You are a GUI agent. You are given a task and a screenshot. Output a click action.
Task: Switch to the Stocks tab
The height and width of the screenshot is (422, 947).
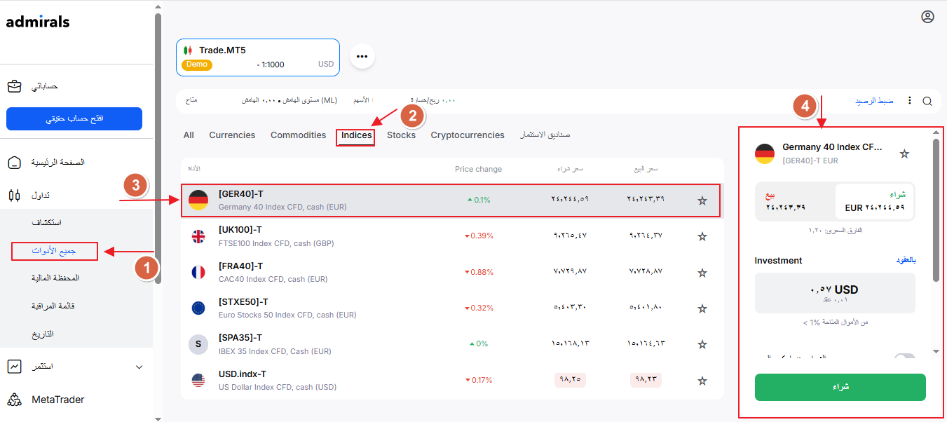click(401, 135)
